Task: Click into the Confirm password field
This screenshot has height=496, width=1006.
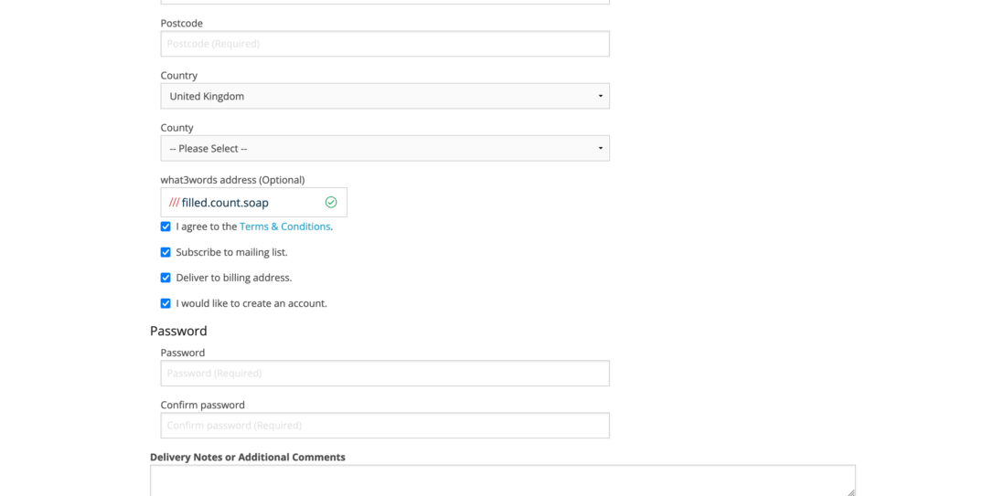Action: (x=385, y=425)
